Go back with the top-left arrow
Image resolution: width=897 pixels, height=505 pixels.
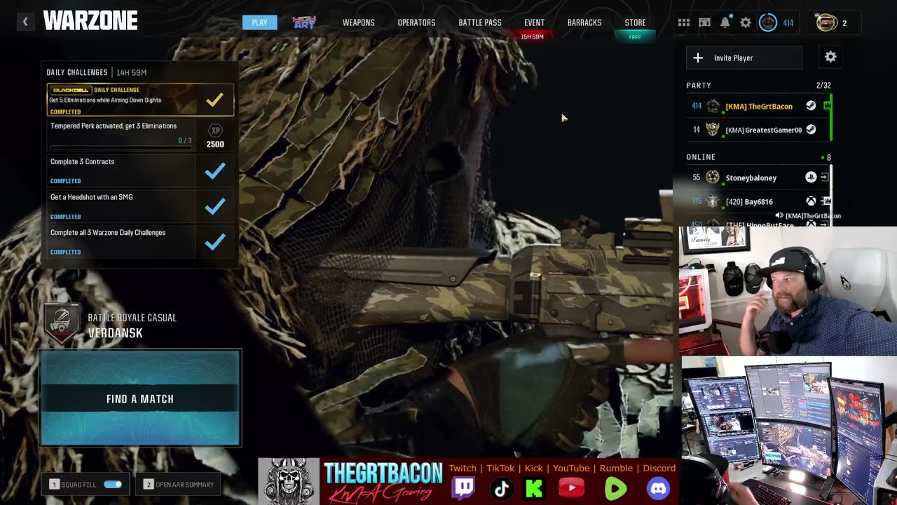pyautogui.click(x=25, y=22)
